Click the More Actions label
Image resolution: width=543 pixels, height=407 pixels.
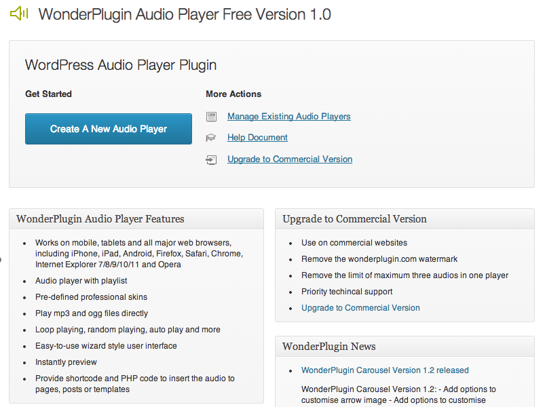tap(233, 94)
